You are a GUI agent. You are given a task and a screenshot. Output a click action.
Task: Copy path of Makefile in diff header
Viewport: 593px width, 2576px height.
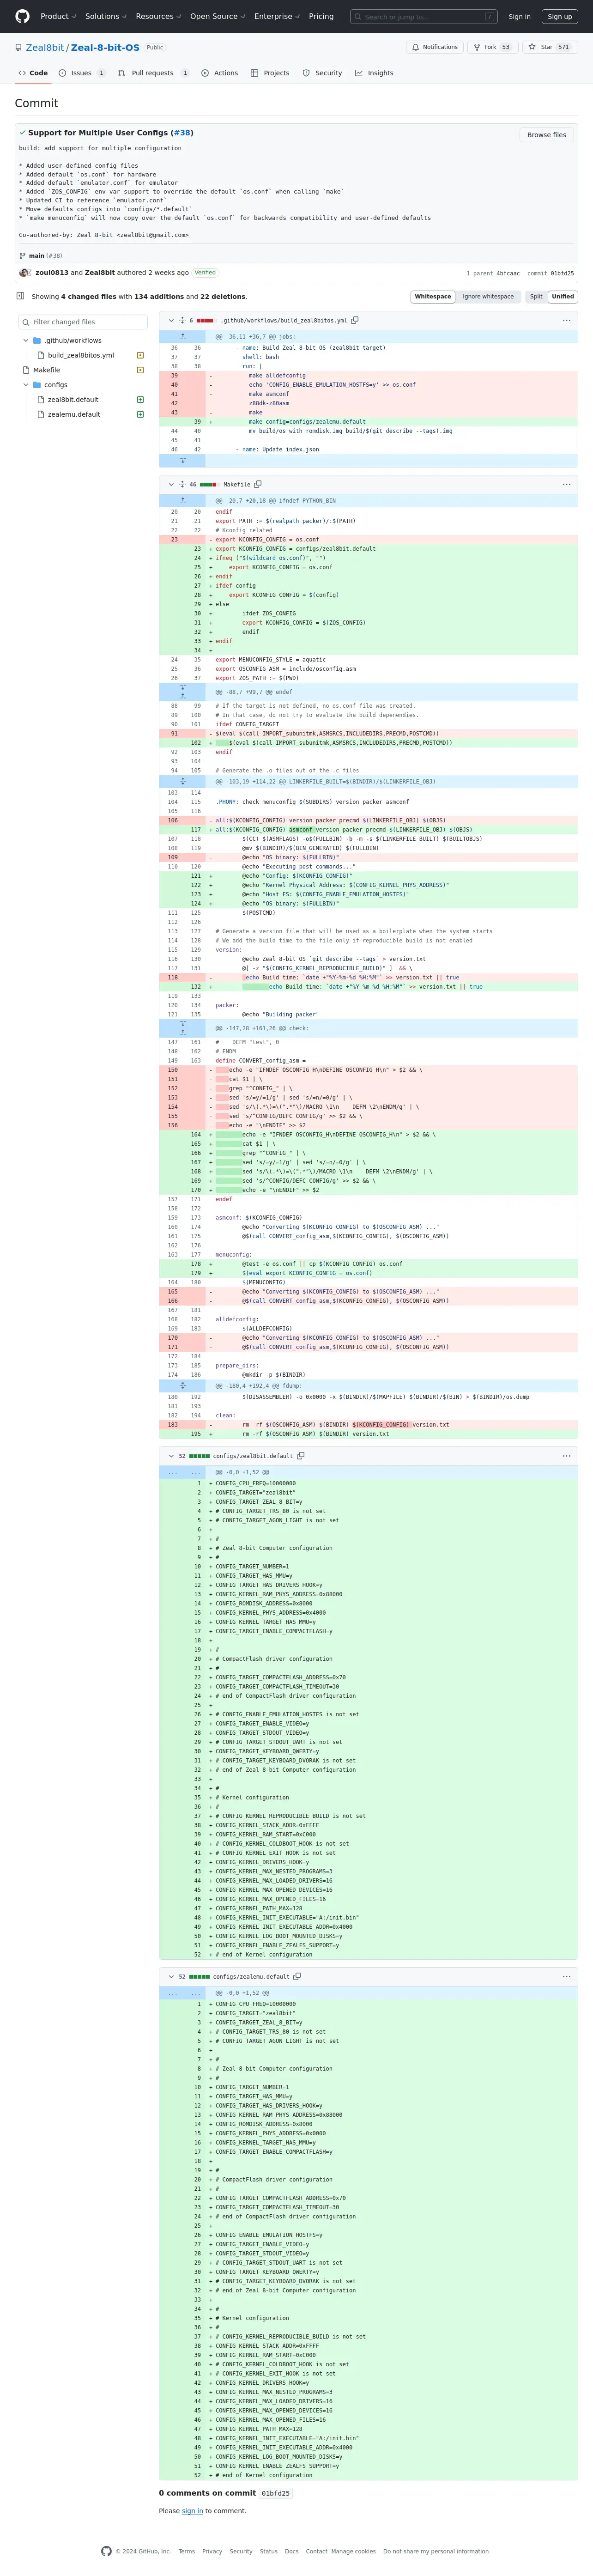tap(258, 484)
